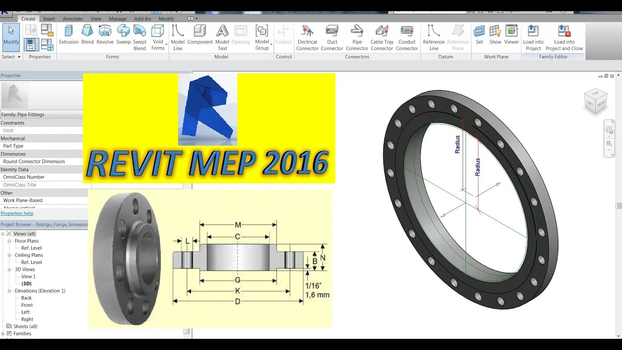Viewport: 622px width, 350px height.
Task: Add a Cable Tray Connector
Action: [x=382, y=38]
